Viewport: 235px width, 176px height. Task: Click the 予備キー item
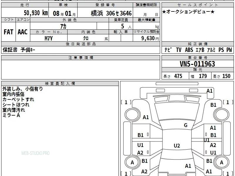28,50
